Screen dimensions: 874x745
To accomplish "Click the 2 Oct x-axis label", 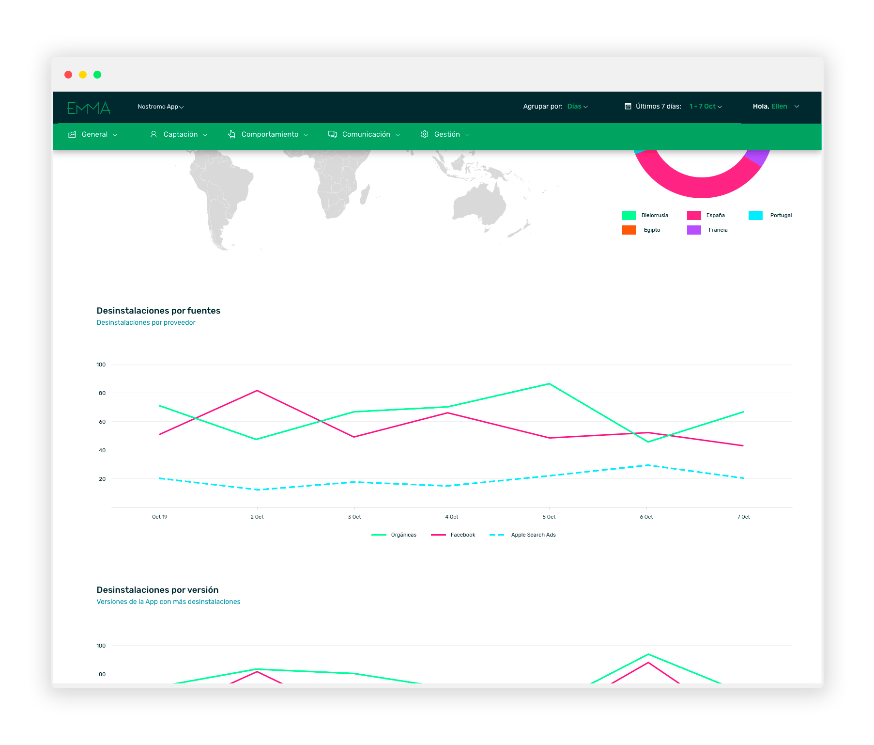I will pyautogui.click(x=257, y=517).
